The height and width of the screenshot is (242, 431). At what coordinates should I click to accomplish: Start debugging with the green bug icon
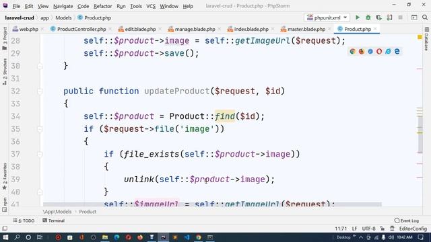(368, 17)
